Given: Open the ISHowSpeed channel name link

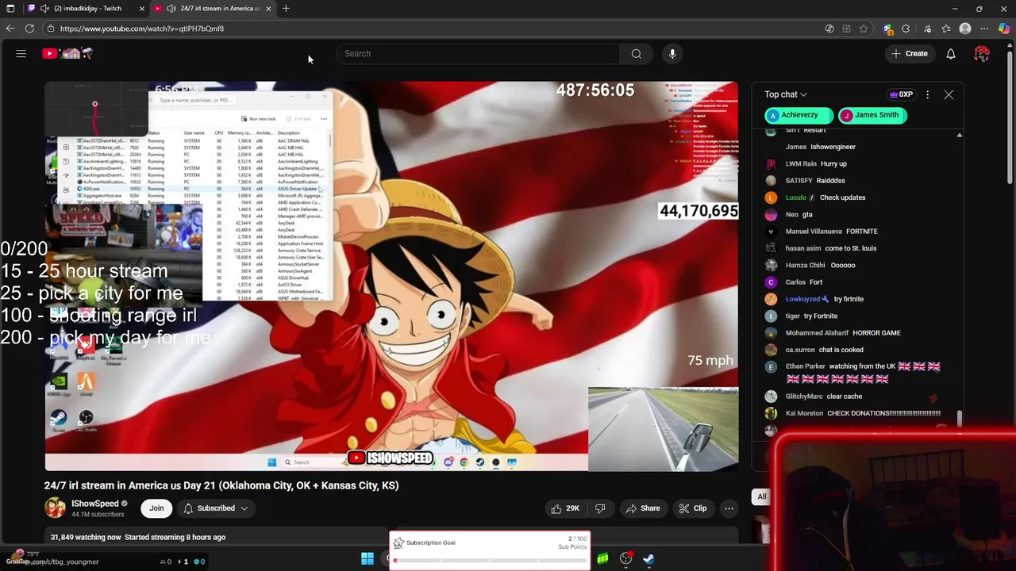Looking at the screenshot, I should click(94, 504).
